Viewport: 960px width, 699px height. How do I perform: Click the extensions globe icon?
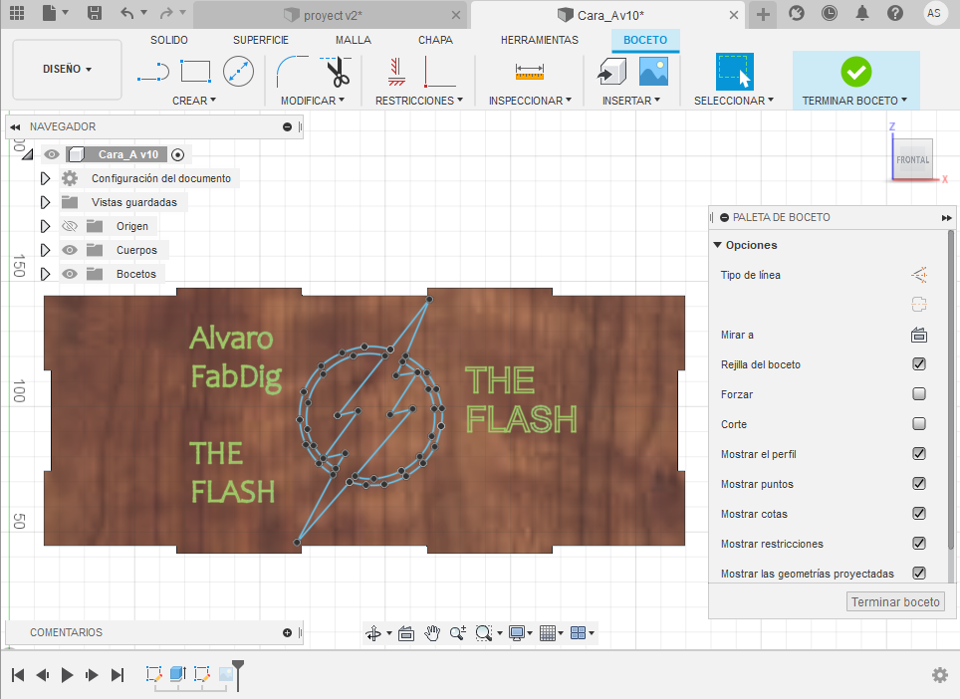(796, 13)
